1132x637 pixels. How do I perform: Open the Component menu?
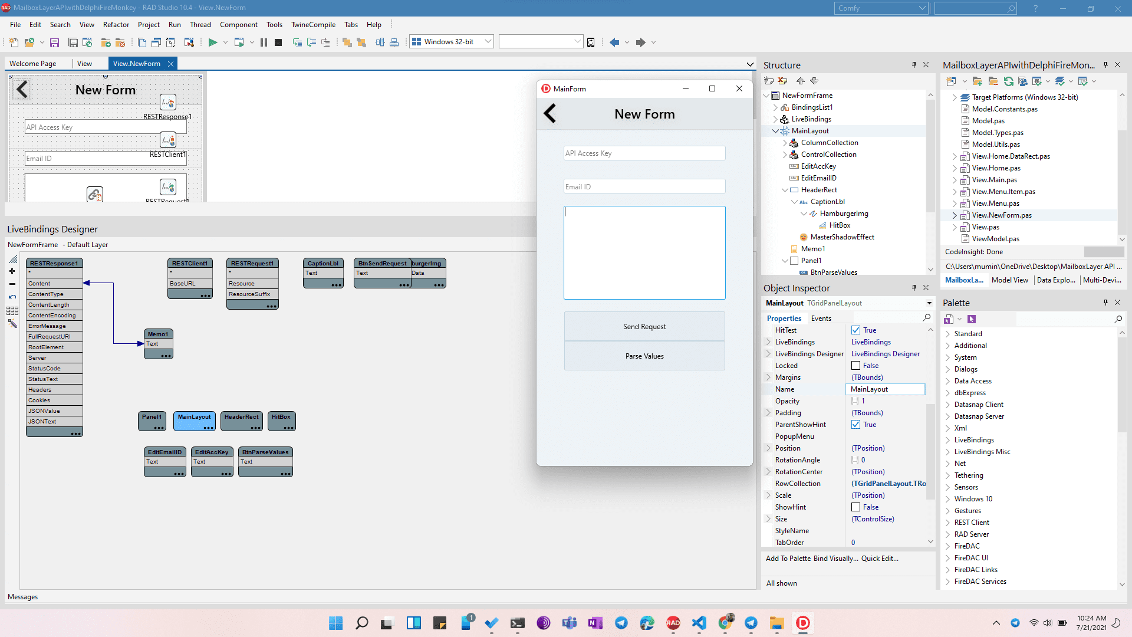click(x=239, y=24)
